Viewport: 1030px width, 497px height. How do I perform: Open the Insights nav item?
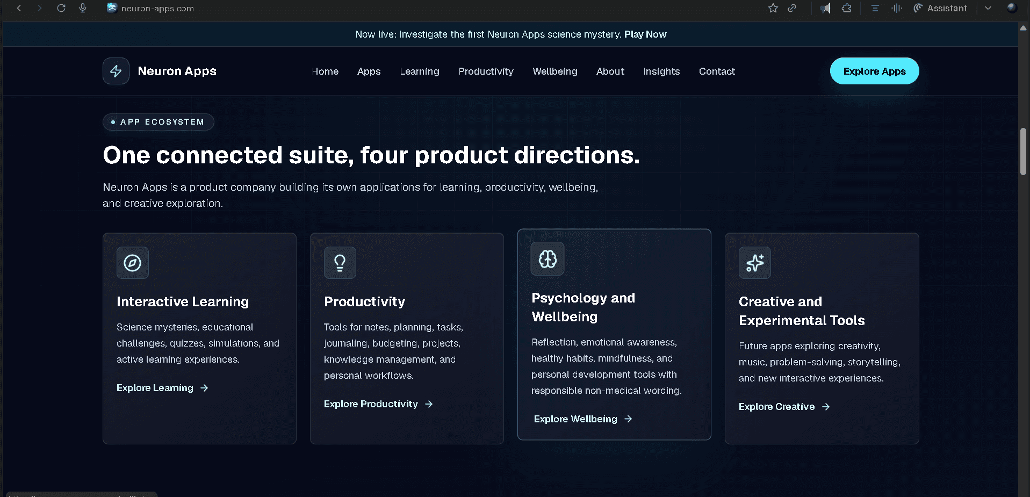tap(661, 71)
